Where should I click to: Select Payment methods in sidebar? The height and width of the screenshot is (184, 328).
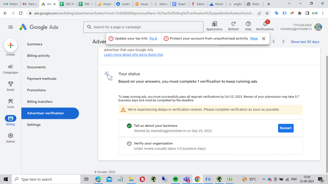pyautogui.click(x=42, y=79)
